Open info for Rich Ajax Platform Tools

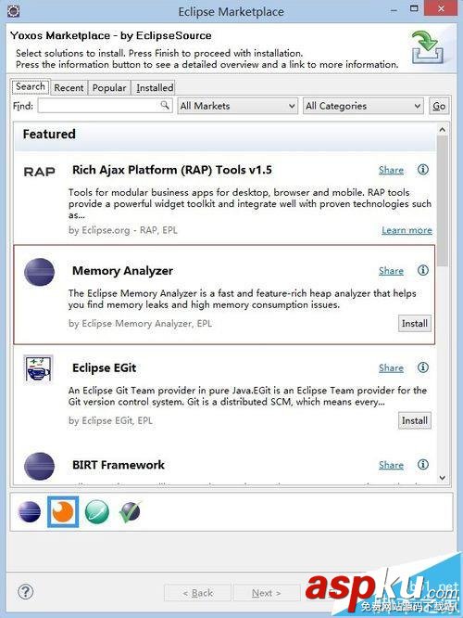click(x=423, y=170)
